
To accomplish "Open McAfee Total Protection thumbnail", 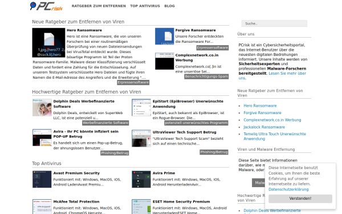I will (42, 207).
